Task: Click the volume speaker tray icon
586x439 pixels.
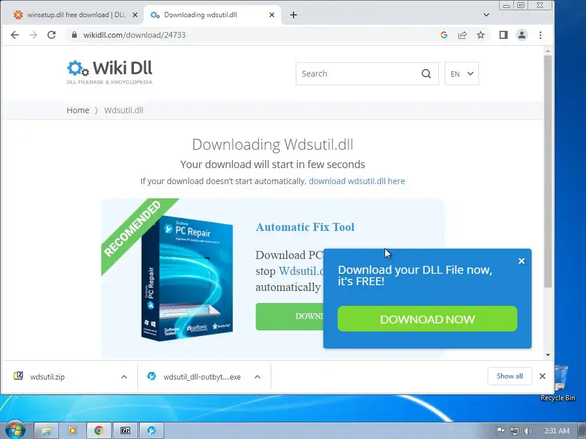Action: [x=528, y=431]
